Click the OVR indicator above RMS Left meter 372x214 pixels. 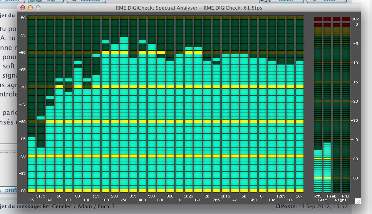pos(318,19)
